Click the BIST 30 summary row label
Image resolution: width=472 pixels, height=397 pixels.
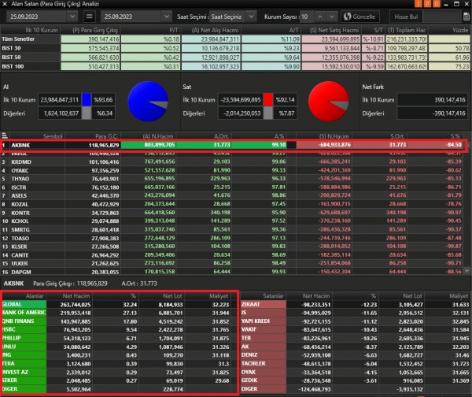(x=12, y=48)
